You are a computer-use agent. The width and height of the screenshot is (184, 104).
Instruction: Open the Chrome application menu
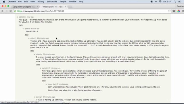(11, 2)
